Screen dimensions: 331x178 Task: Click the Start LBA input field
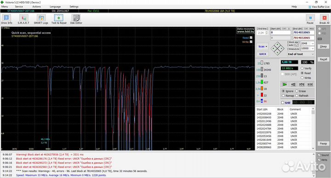coord(280,33)
